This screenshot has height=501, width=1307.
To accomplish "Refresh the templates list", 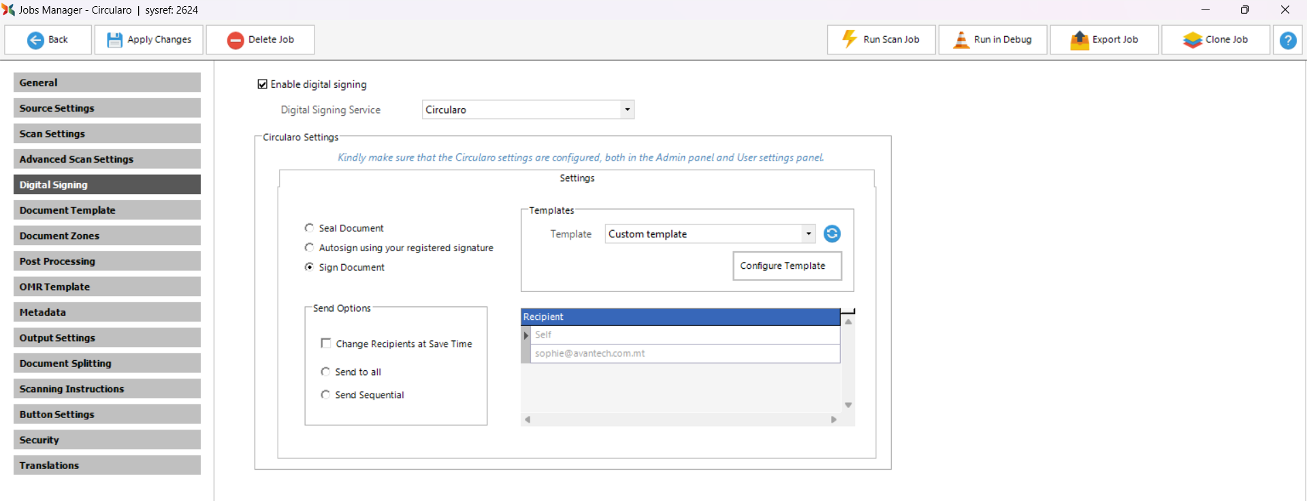I will (x=832, y=234).
